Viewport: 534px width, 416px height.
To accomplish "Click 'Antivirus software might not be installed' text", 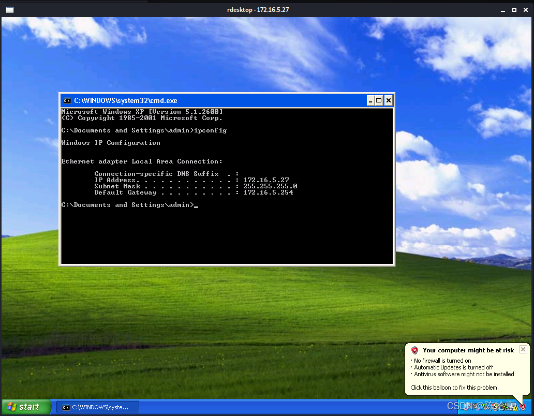I will [464, 374].
